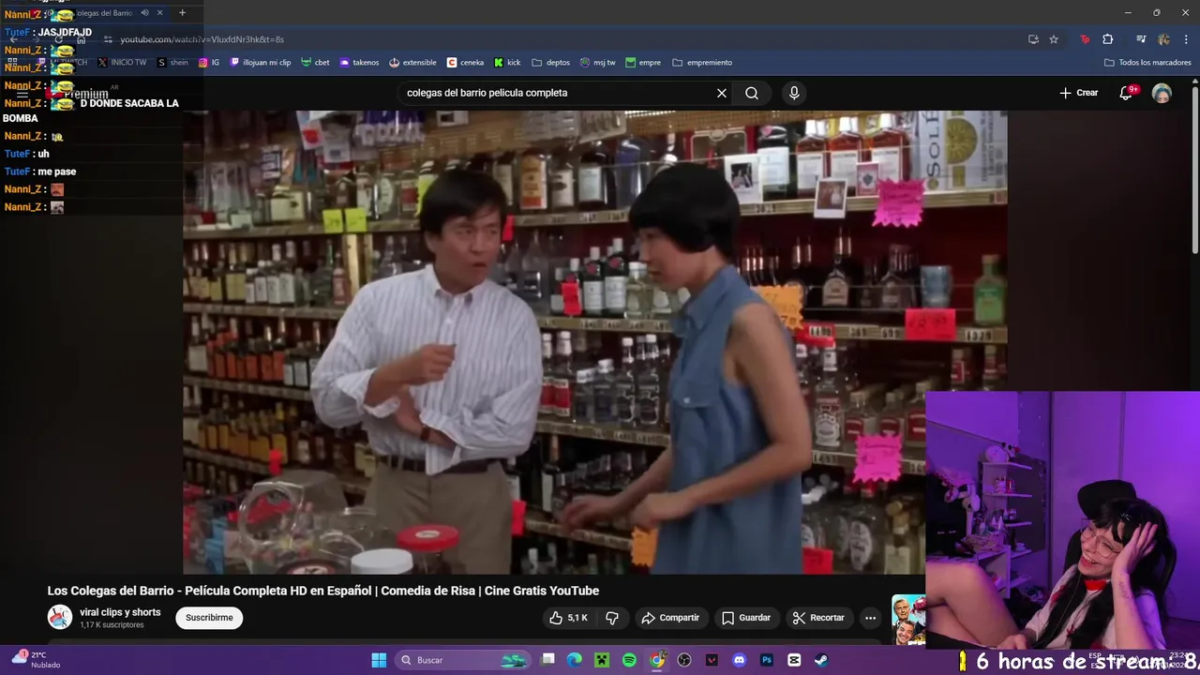
Task: Click the Suscribirme button
Action: (x=209, y=618)
